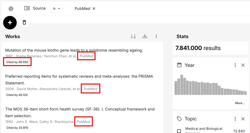Click 'Cited by 66.550' label
This screenshot has width=250, height=133.
[17, 62]
